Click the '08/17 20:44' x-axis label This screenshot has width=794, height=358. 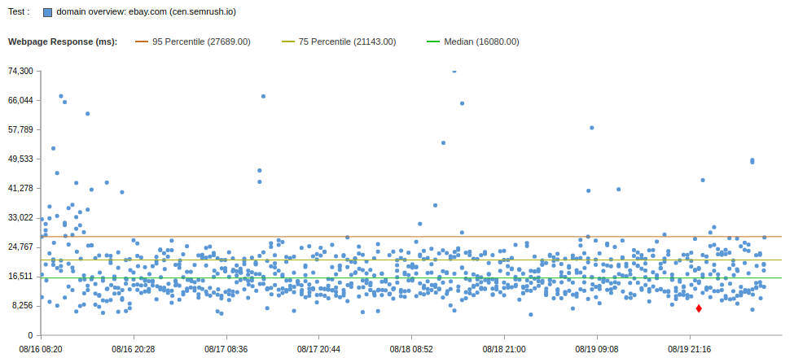(319, 349)
